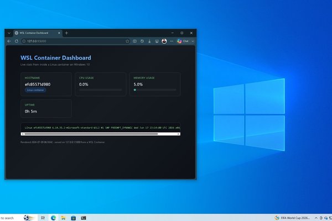The height and width of the screenshot is (221, 332).
Task: Open Microsoft Store from the taskbar
Action: point(73,218)
